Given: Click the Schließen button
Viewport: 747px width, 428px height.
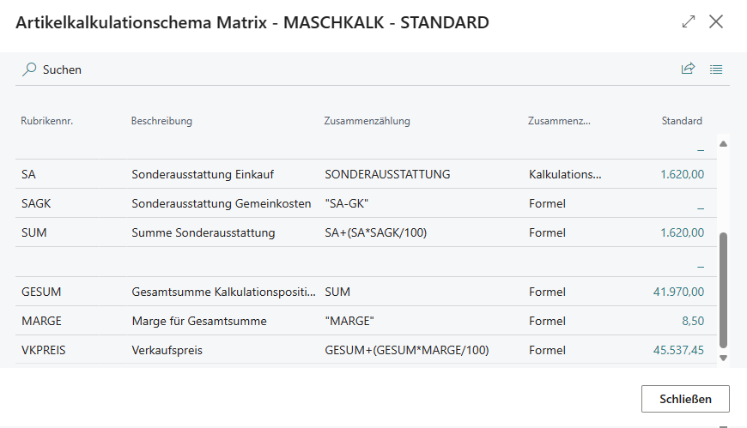Looking at the screenshot, I should pos(685,399).
